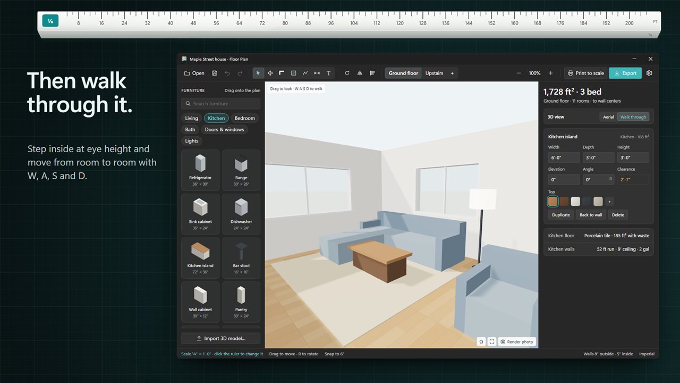Click the Mirror/flip icon
Screen dimensions: 680x383
pos(360,73)
